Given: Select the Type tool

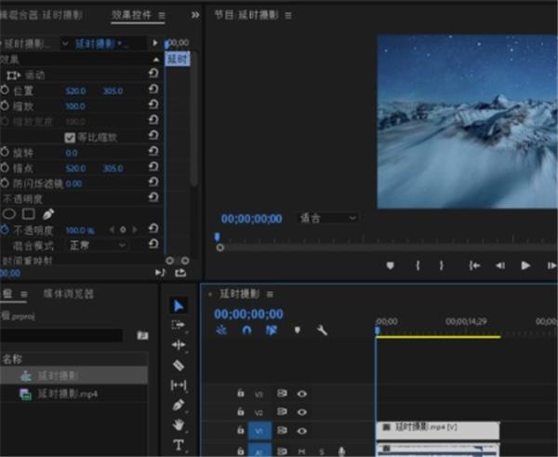Looking at the screenshot, I should [179, 445].
